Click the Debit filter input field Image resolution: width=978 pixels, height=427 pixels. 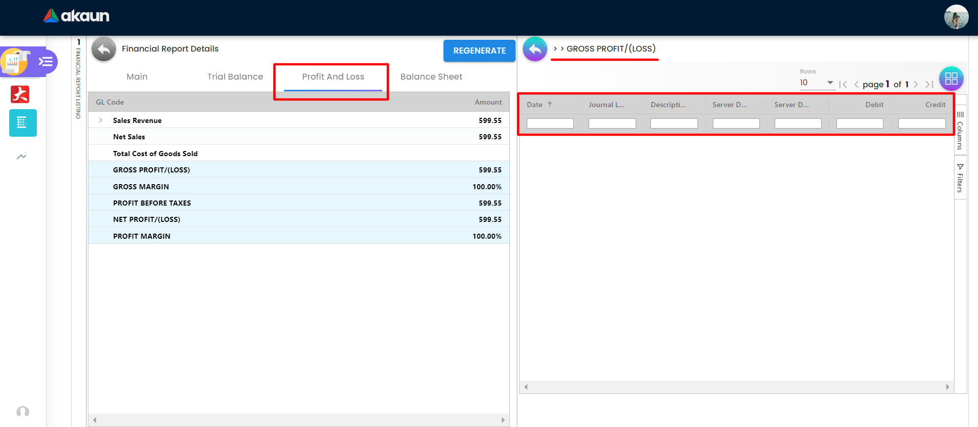tap(860, 123)
